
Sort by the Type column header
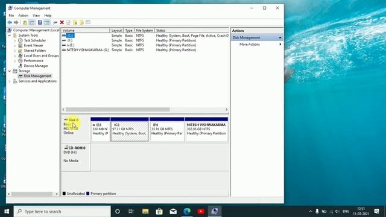tap(128, 30)
